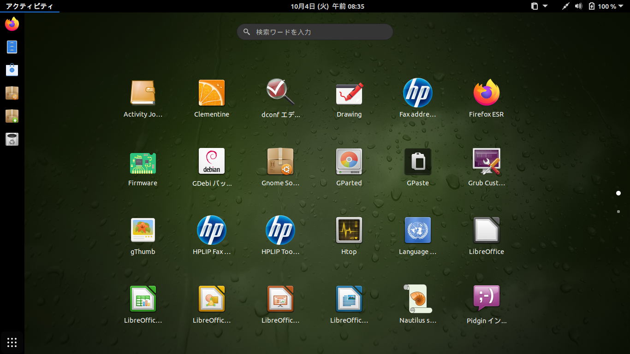This screenshot has height=354, width=630.
Task: Open the blue file cabinet dock icon
Action: (x=12, y=47)
